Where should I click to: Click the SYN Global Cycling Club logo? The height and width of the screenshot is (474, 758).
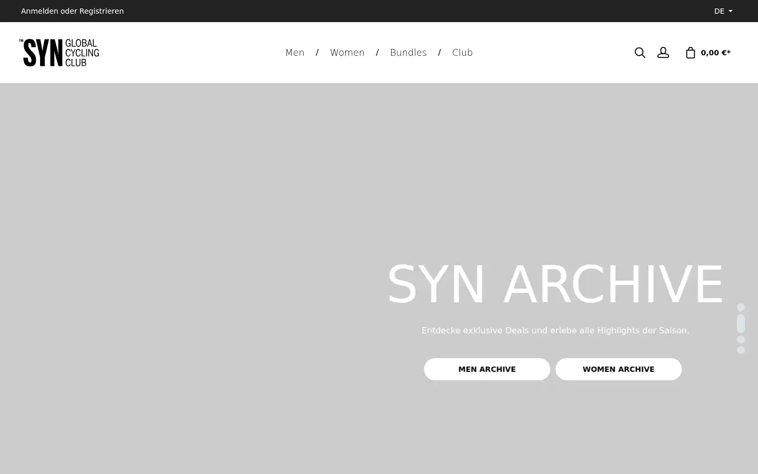[x=59, y=53]
